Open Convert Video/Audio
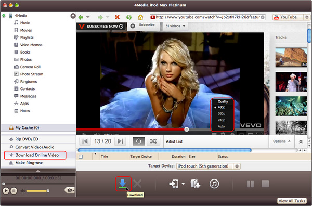This screenshot has height=206, width=312. (x=38, y=147)
